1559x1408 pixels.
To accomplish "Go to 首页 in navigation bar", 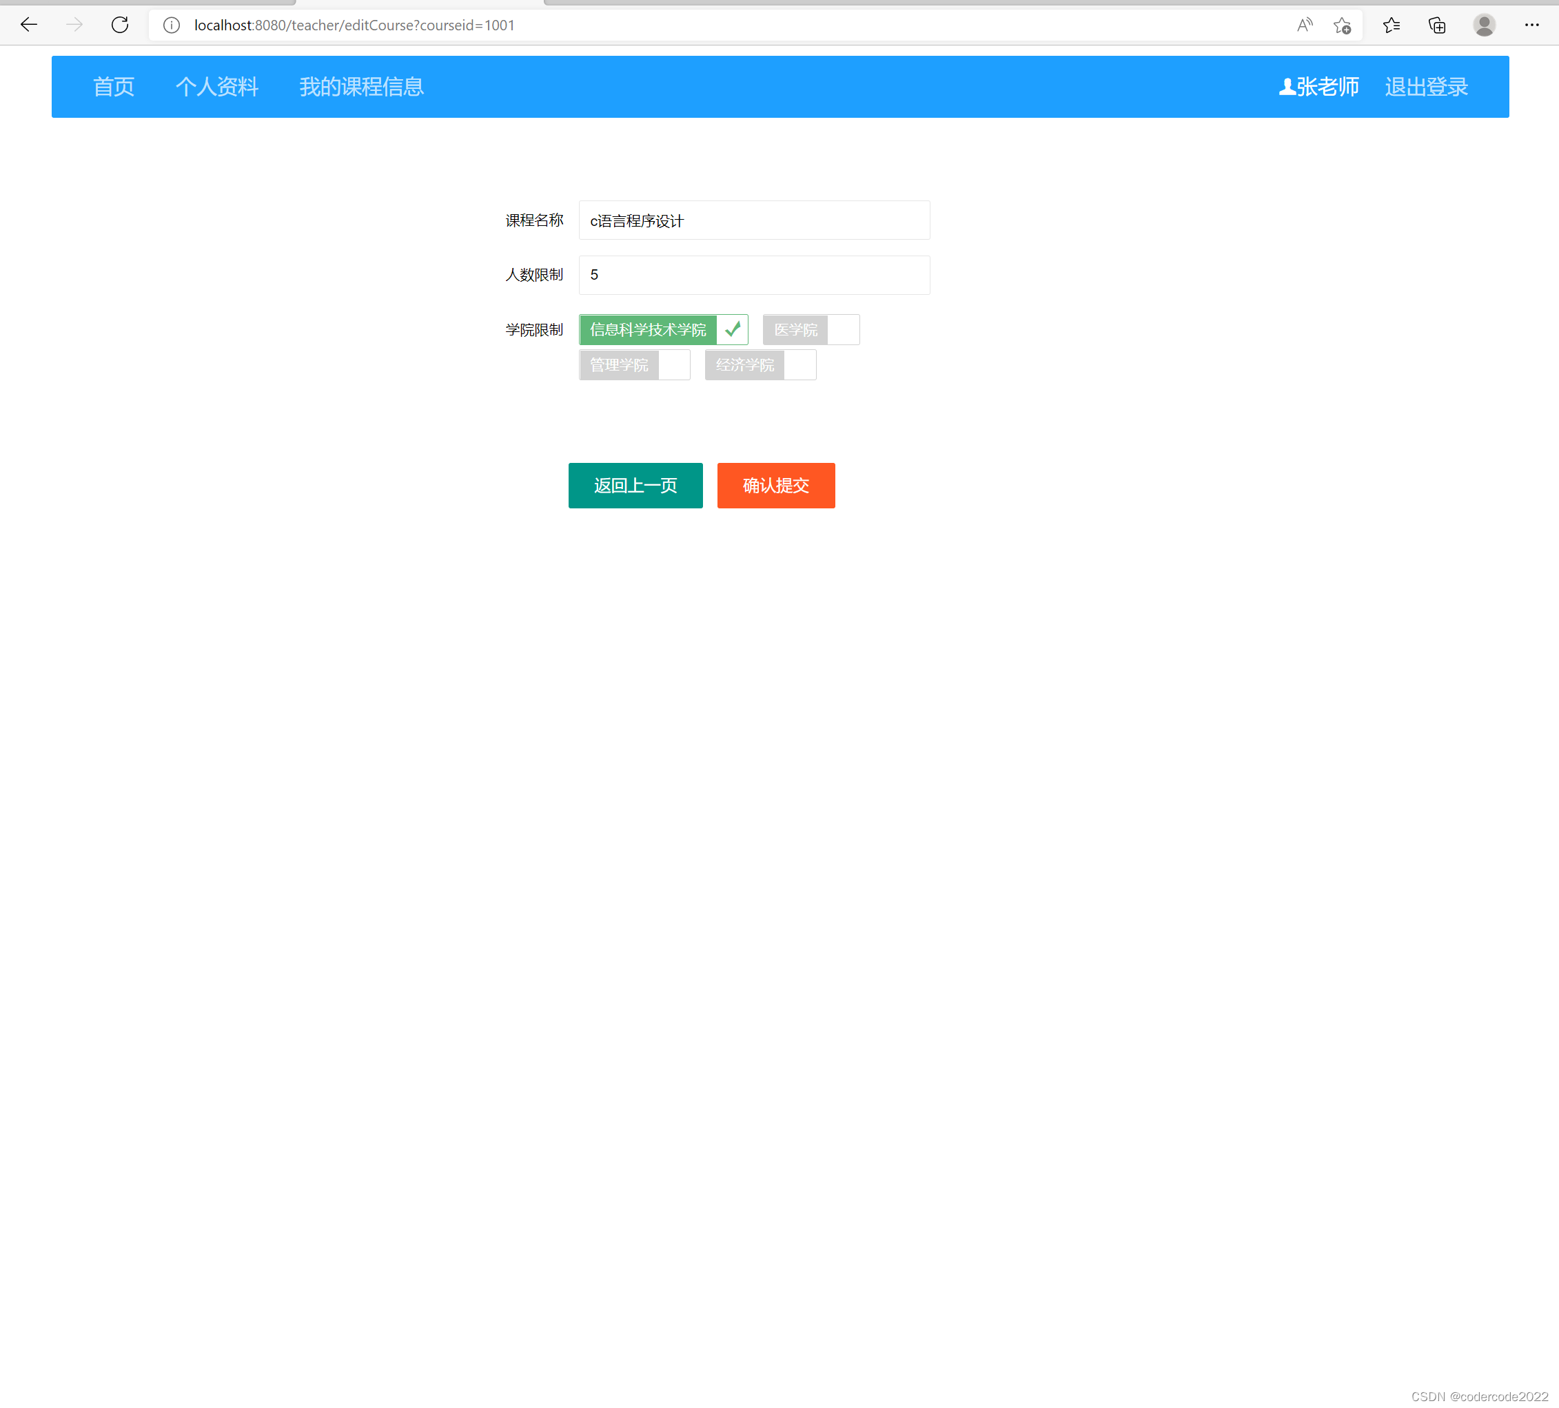I will click(114, 87).
